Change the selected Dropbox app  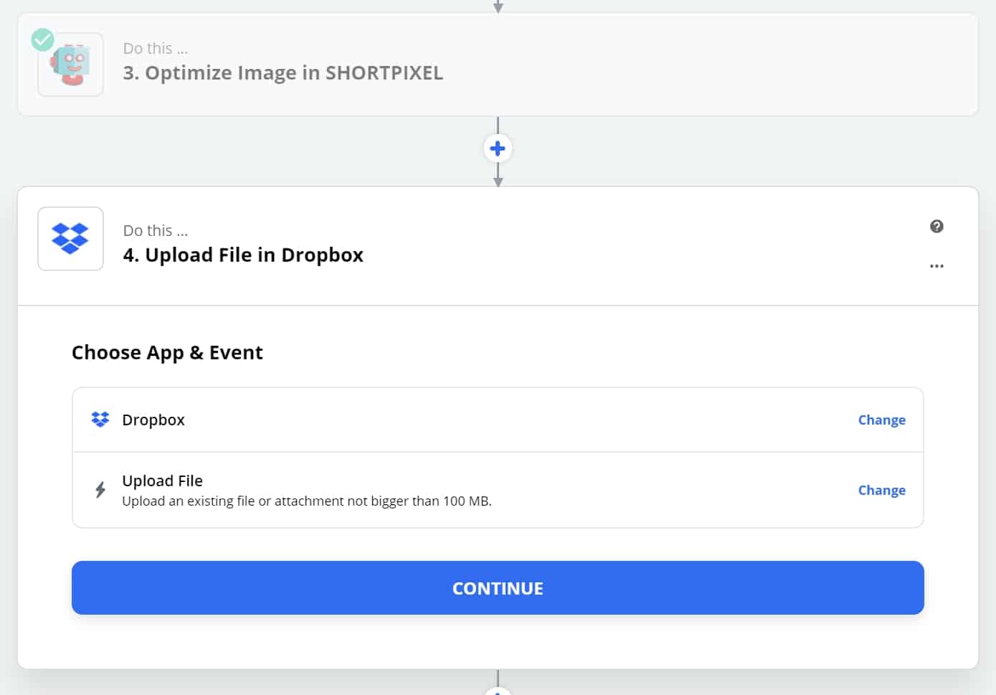881,420
